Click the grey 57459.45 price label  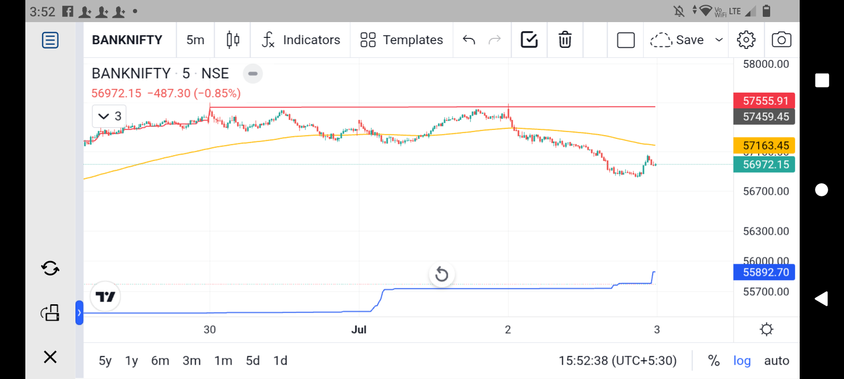tap(764, 116)
